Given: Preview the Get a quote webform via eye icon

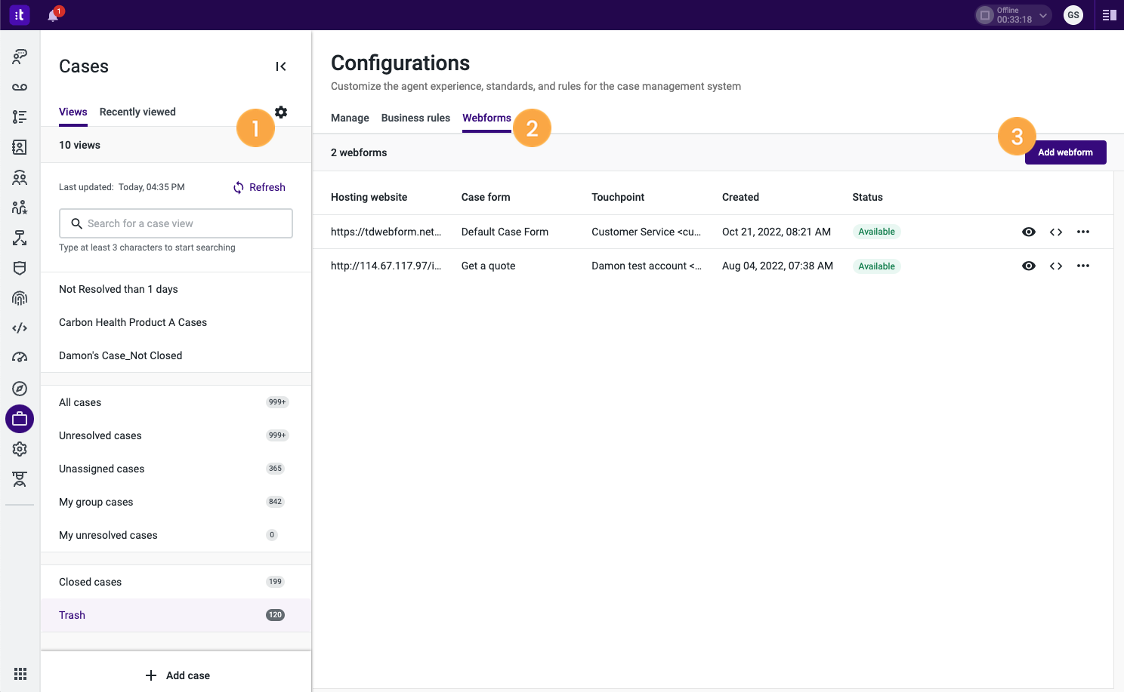Looking at the screenshot, I should [1029, 266].
